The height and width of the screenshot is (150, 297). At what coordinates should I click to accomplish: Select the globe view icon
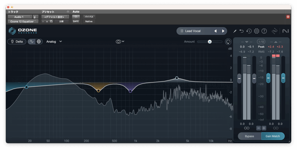coord(39,41)
